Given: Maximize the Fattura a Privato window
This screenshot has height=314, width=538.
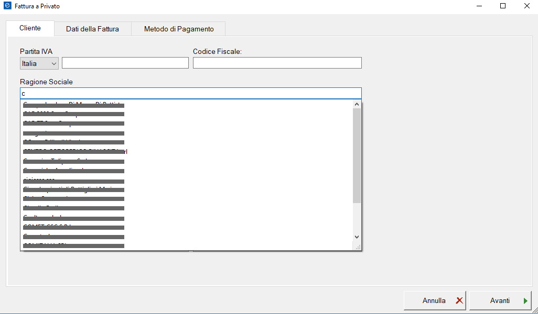Looking at the screenshot, I should tap(503, 6).
